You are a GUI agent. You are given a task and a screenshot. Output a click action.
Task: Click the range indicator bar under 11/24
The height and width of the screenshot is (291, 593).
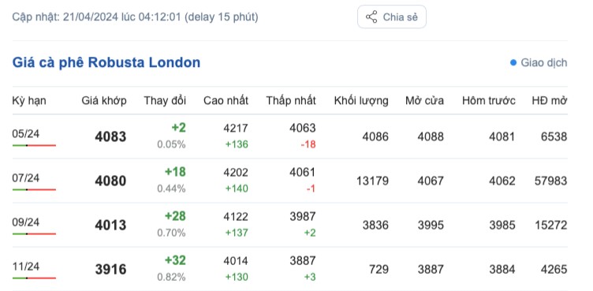click(34, 278)
